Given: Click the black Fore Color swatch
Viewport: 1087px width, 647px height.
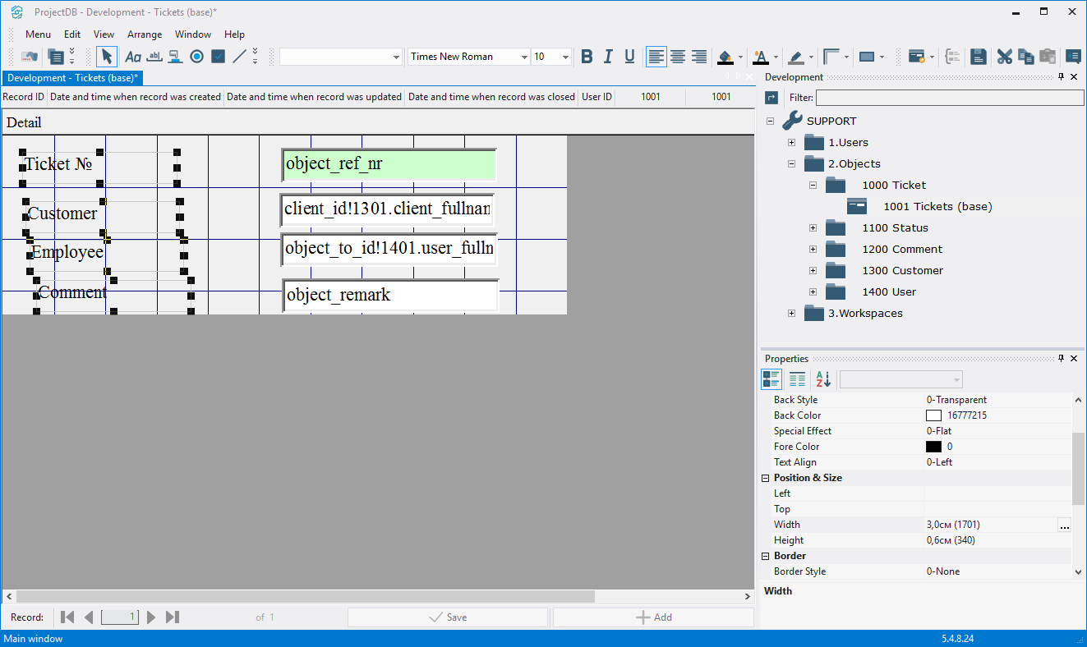Looking at the screenshot, I should pyautogui.click(x=933, y=447).
